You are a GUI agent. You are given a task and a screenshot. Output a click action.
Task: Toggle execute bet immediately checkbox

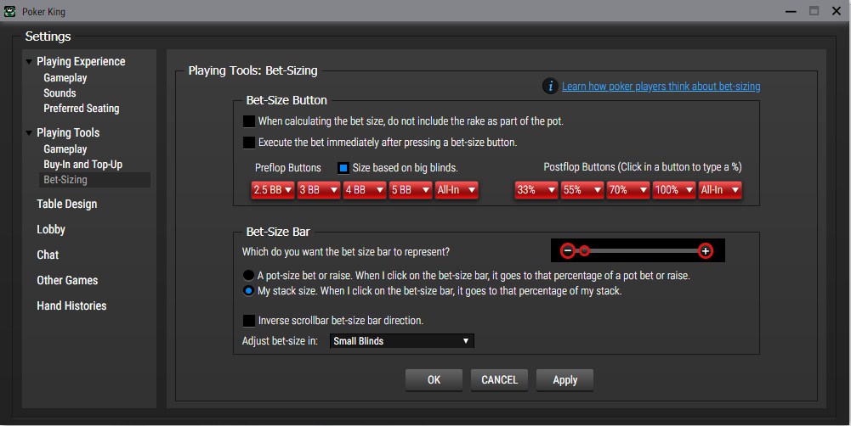(x=249, y=143)
